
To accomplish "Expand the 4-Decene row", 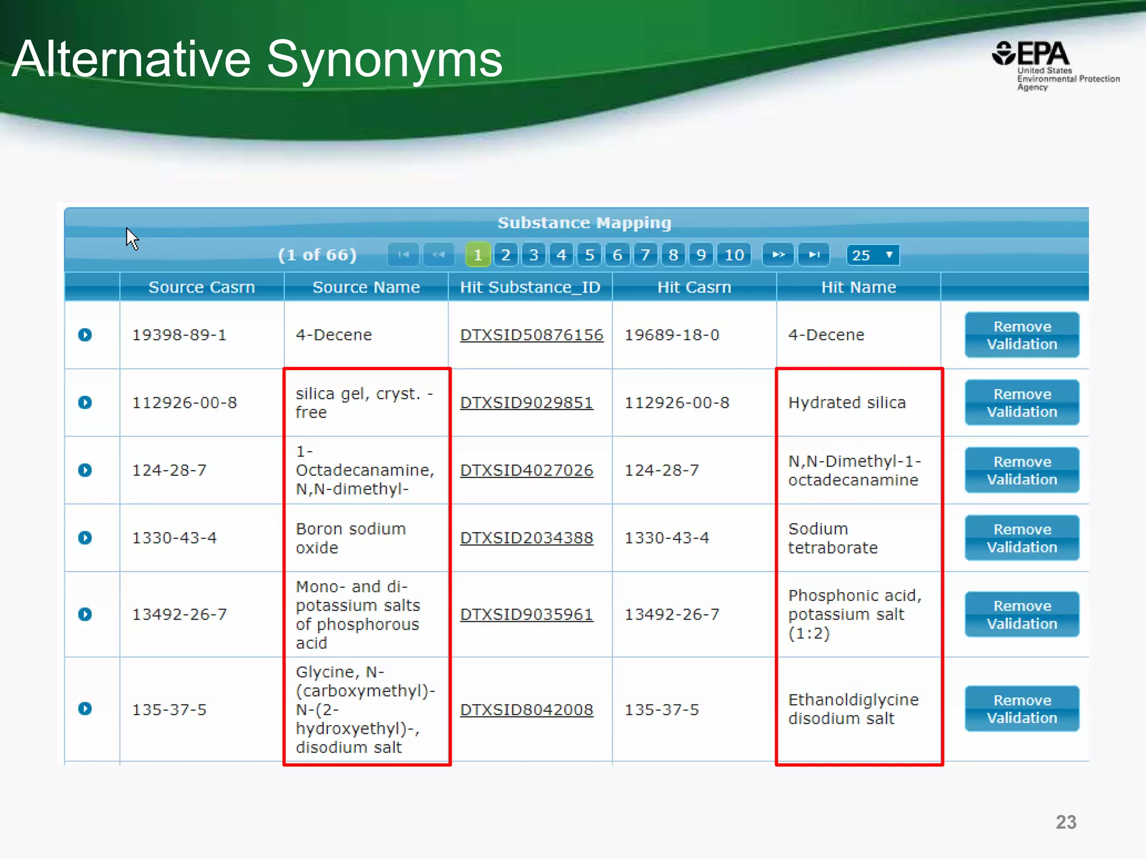I will pos(85,335).
